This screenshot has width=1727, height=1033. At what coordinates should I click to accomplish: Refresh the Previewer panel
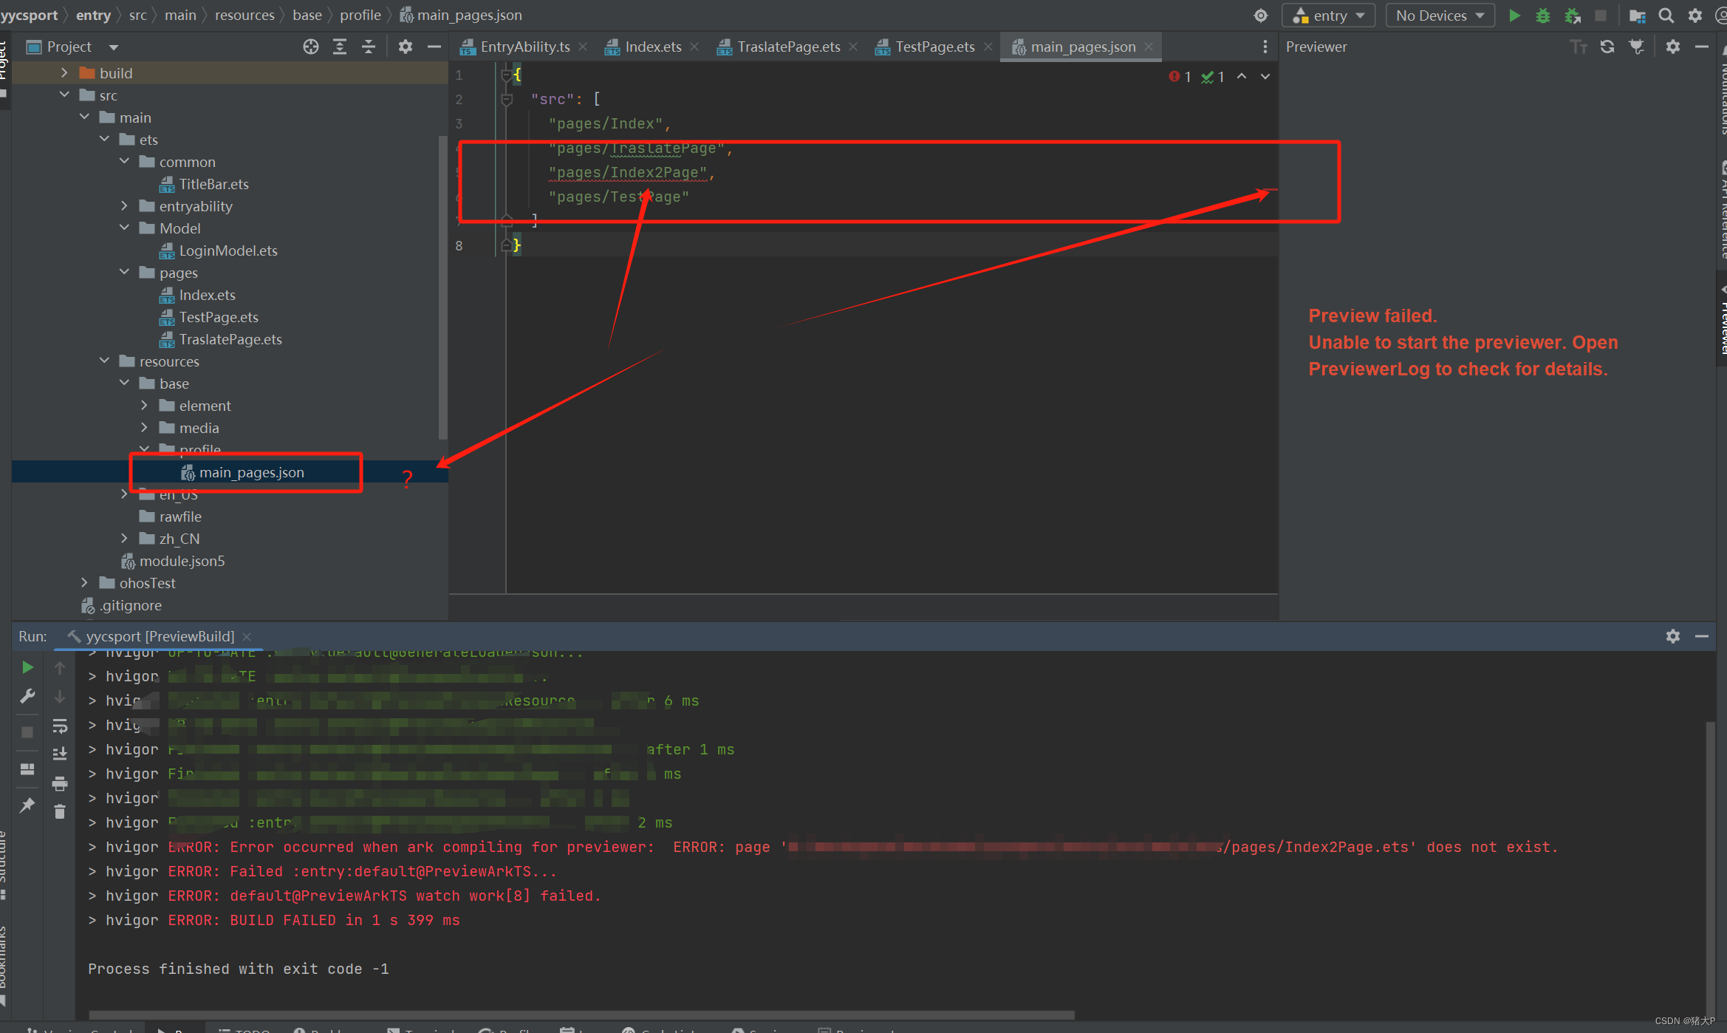pos(1608,46)
